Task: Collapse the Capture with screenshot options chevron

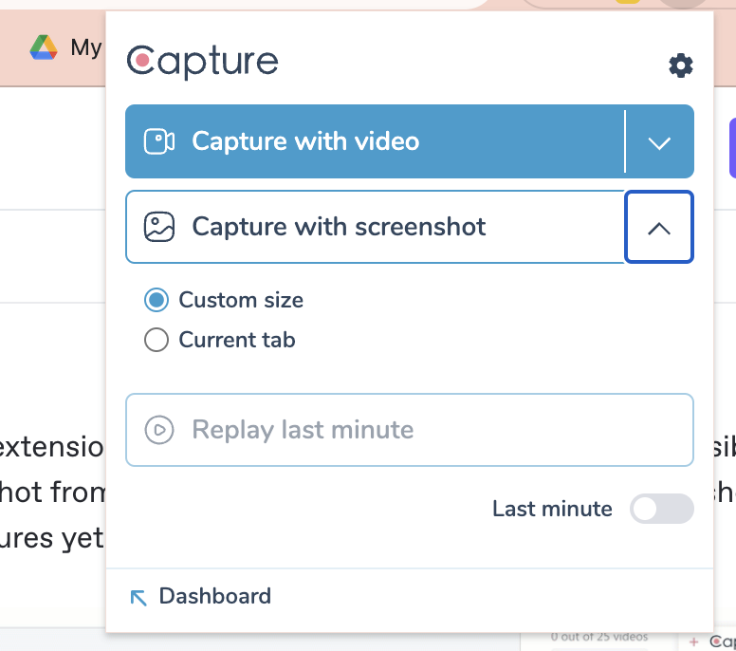Action: pyautogui.click(x=659, y=228)
